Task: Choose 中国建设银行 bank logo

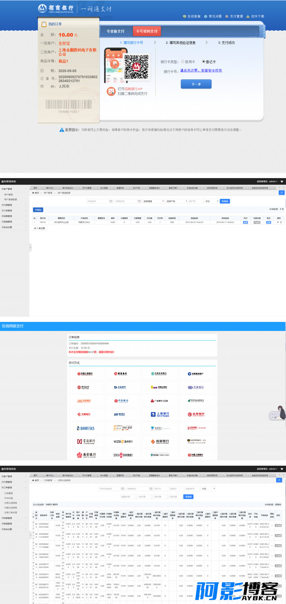Action: tap(196, 374)
